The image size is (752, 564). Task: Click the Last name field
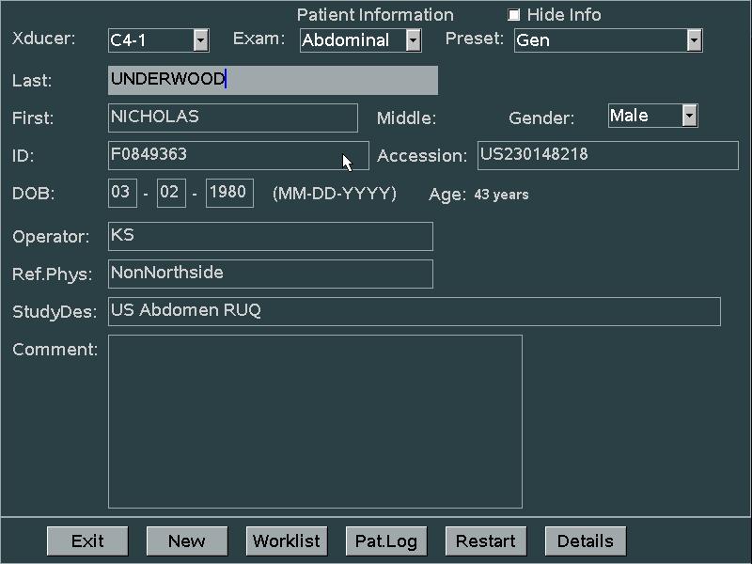[x=273, y=80]
